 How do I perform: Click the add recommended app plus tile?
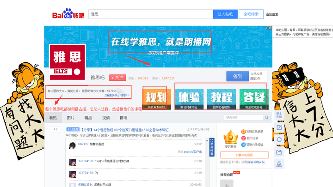tap(227, 184)
